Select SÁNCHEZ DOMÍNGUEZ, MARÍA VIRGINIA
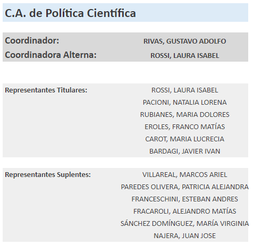 (x=184, y=224)
